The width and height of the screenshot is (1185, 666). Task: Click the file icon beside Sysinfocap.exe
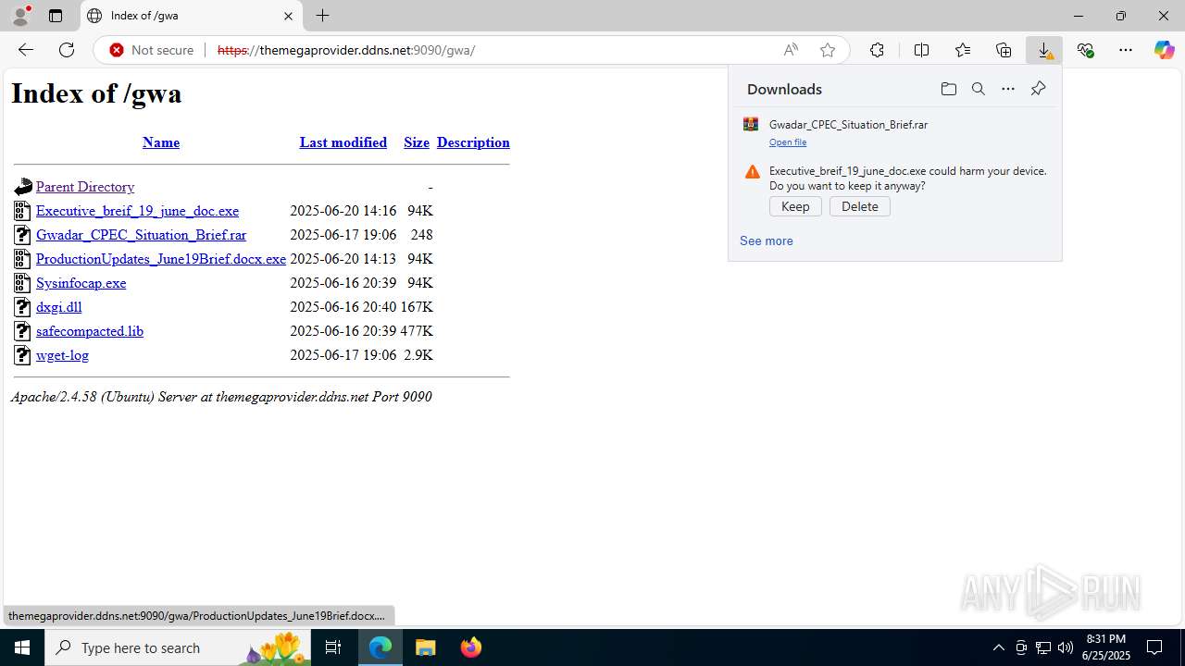click(22, 283)
